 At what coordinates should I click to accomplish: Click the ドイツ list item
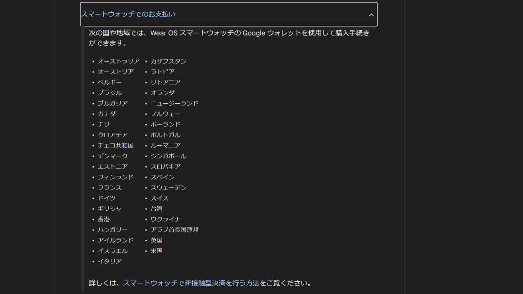[107, 198]
